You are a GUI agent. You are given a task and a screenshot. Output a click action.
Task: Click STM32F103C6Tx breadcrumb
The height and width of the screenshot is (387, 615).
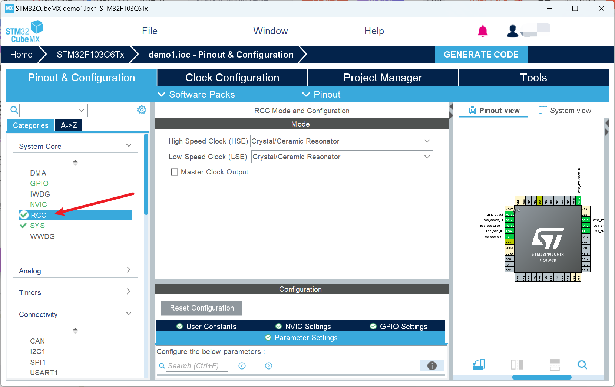[x=90, y=55]
